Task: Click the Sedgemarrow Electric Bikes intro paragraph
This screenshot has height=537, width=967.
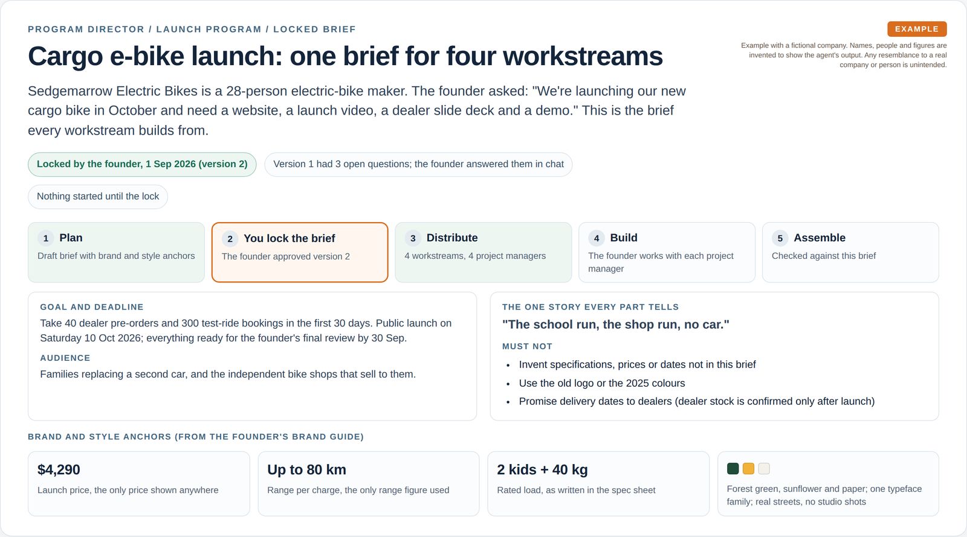Action: point(357,110)
